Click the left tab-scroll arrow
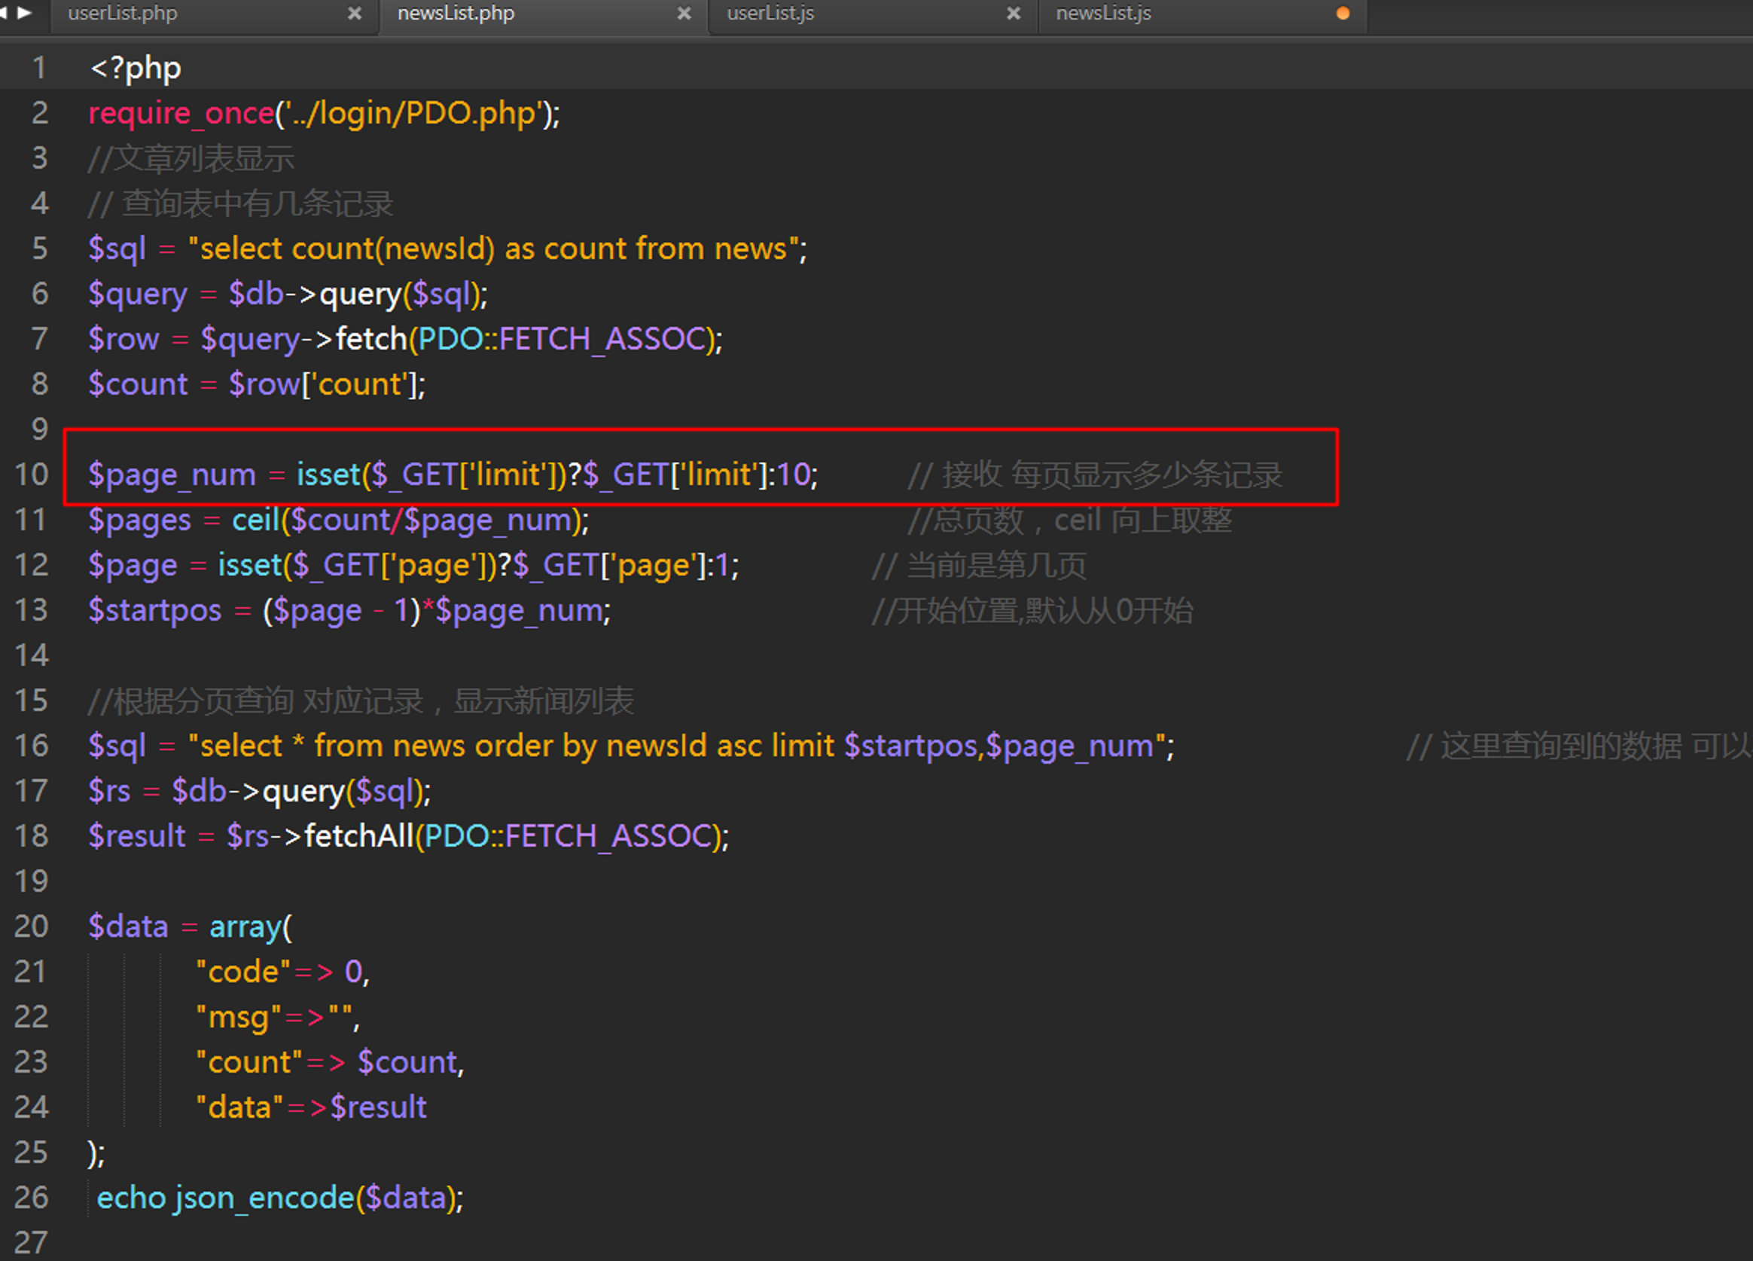Image resolution: width=1753 pixels, height=1261 pixels. point(4,12)
